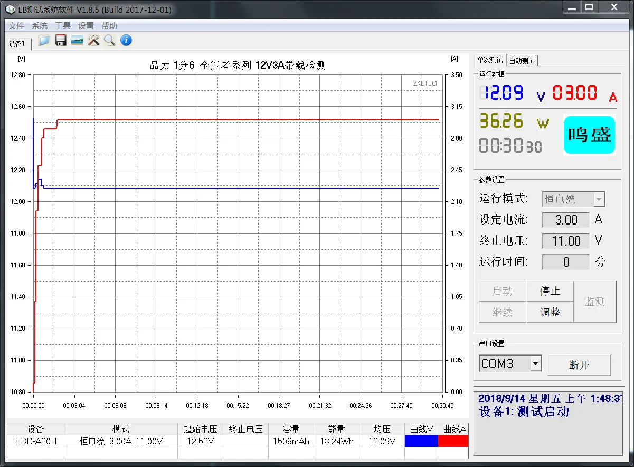Click the 1509mAh capacity cell
This screenshot has height=467, width=634.
click(x=291, y=441)
